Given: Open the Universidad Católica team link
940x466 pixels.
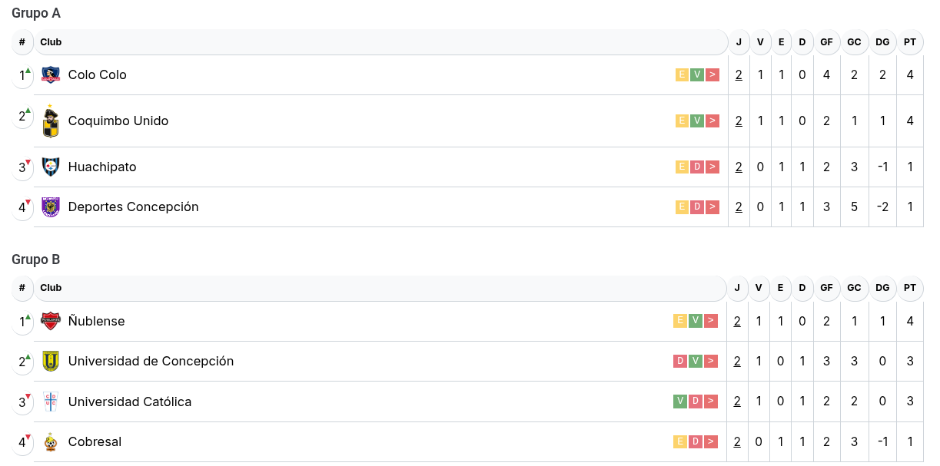Looking at the screenshot, I should [129, 402].
